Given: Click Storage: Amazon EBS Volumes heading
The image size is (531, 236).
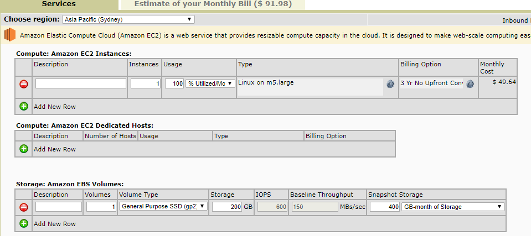Looking at the screenshot, I should [x=70, y=185].
